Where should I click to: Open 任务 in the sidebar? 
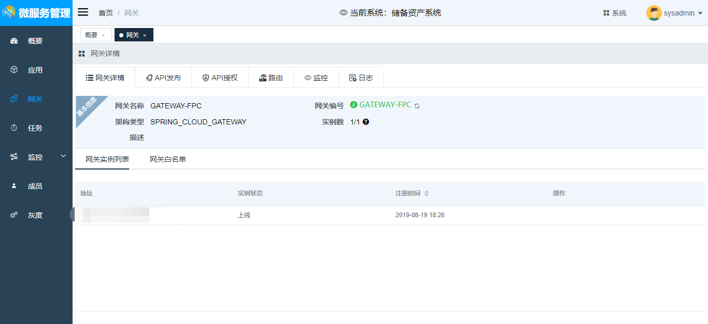(x=35, y=128)
